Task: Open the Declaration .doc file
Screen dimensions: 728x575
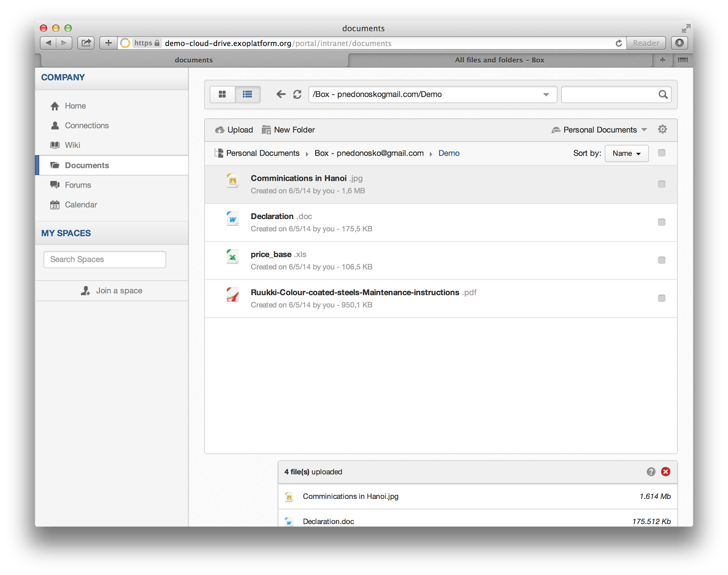Action: 281,216
